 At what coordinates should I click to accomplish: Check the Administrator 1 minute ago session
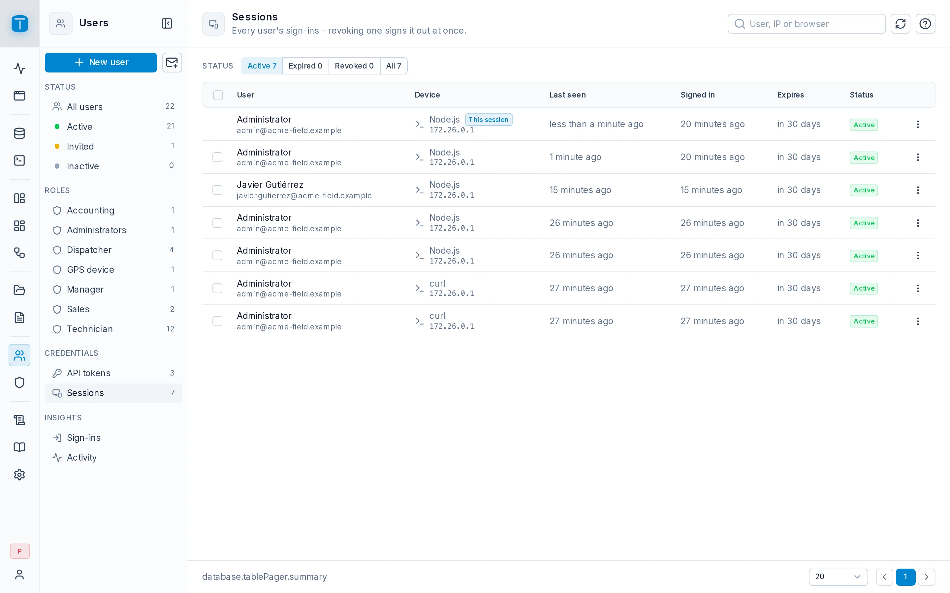point(217,157)
